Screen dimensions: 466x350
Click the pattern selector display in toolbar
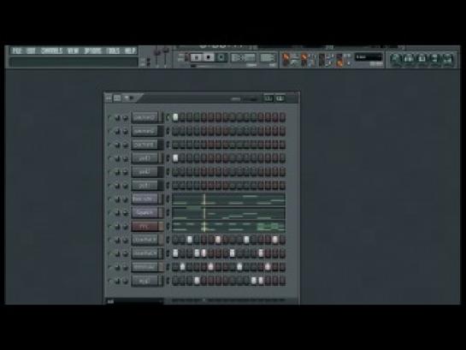pos(268,57)
